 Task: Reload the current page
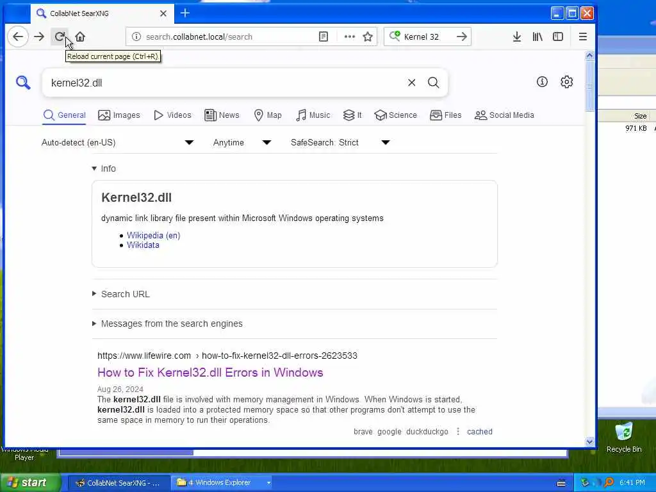coord(60,37)
